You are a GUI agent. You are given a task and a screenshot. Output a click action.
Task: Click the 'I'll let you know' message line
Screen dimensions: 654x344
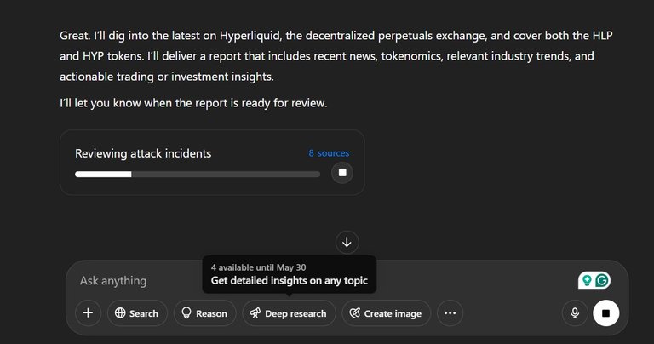point(193,103)
